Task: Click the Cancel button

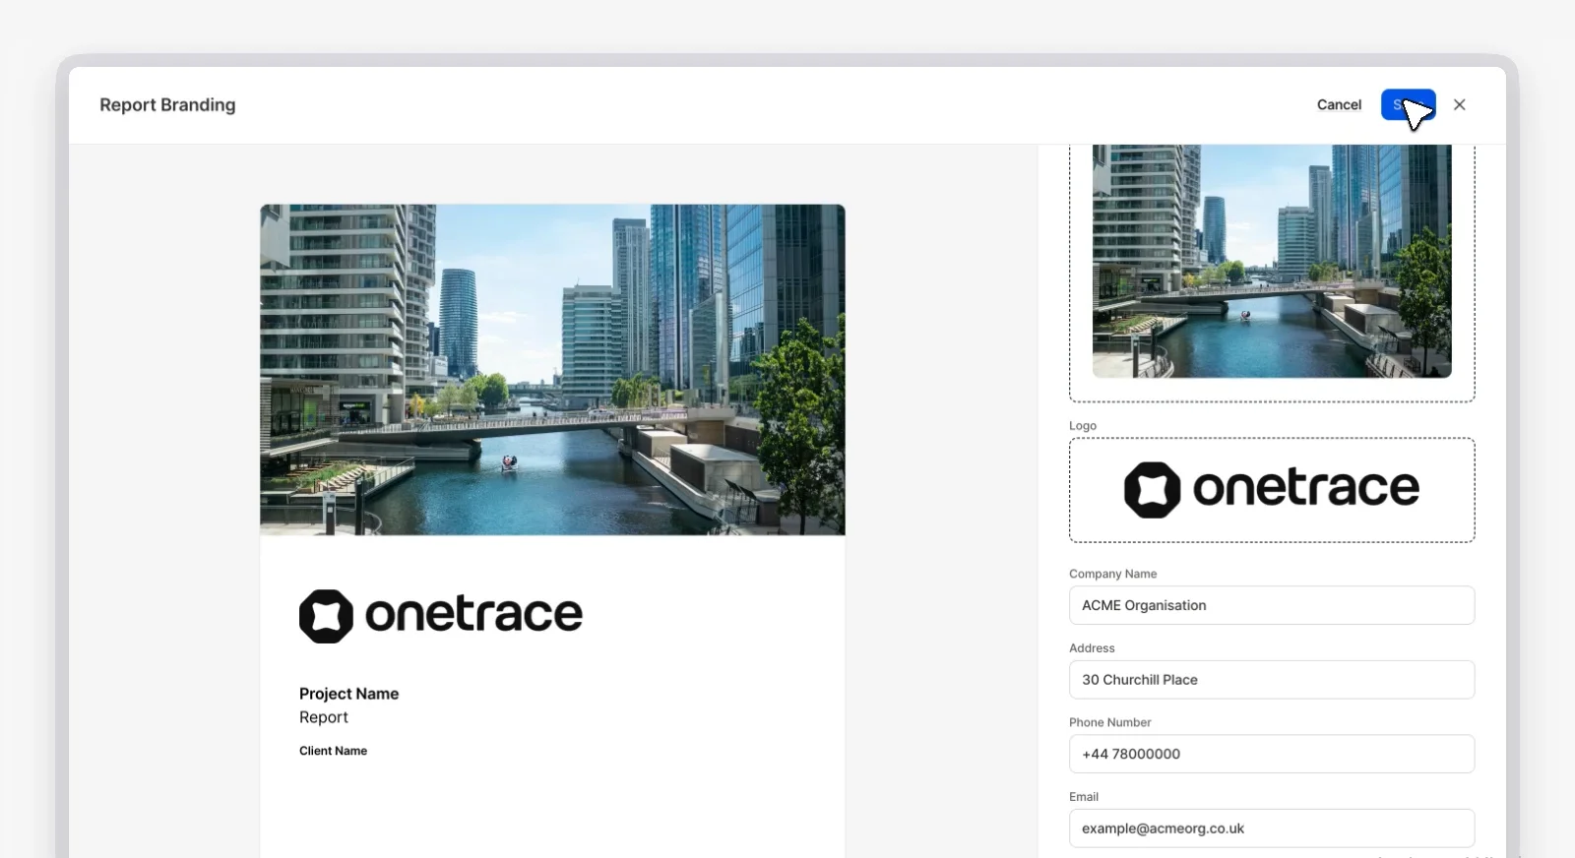Action: [1339, 104]
